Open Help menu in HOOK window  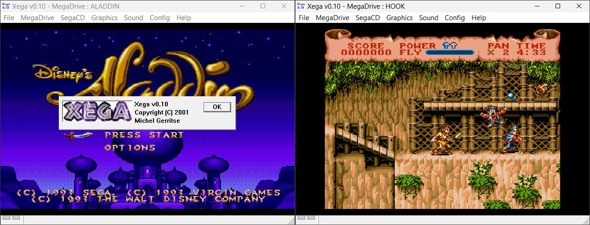coord(479,18)
